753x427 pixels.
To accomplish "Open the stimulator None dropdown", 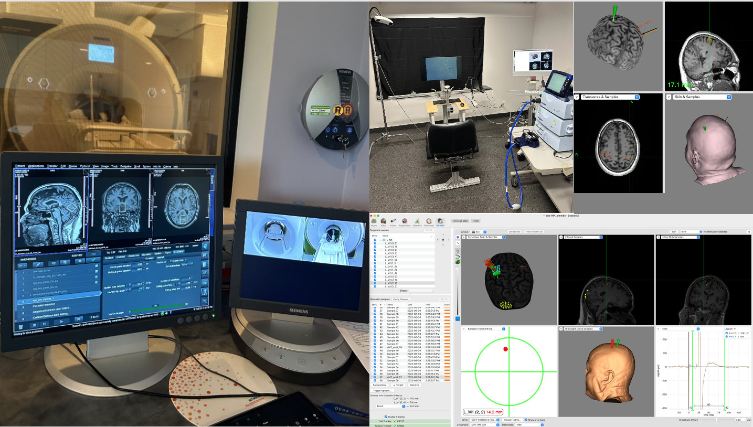I will 691,232.
